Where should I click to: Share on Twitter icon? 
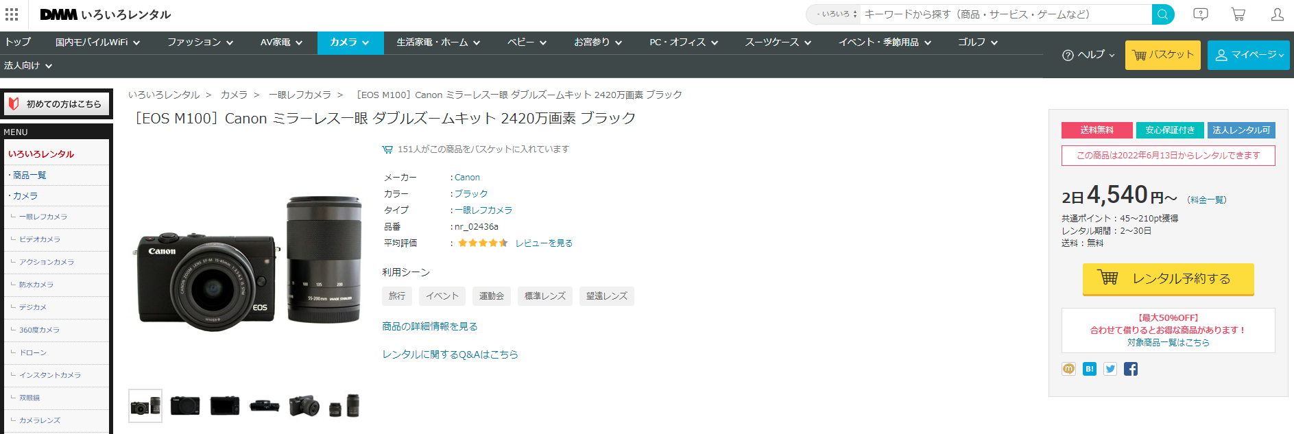coord(1110,369)
